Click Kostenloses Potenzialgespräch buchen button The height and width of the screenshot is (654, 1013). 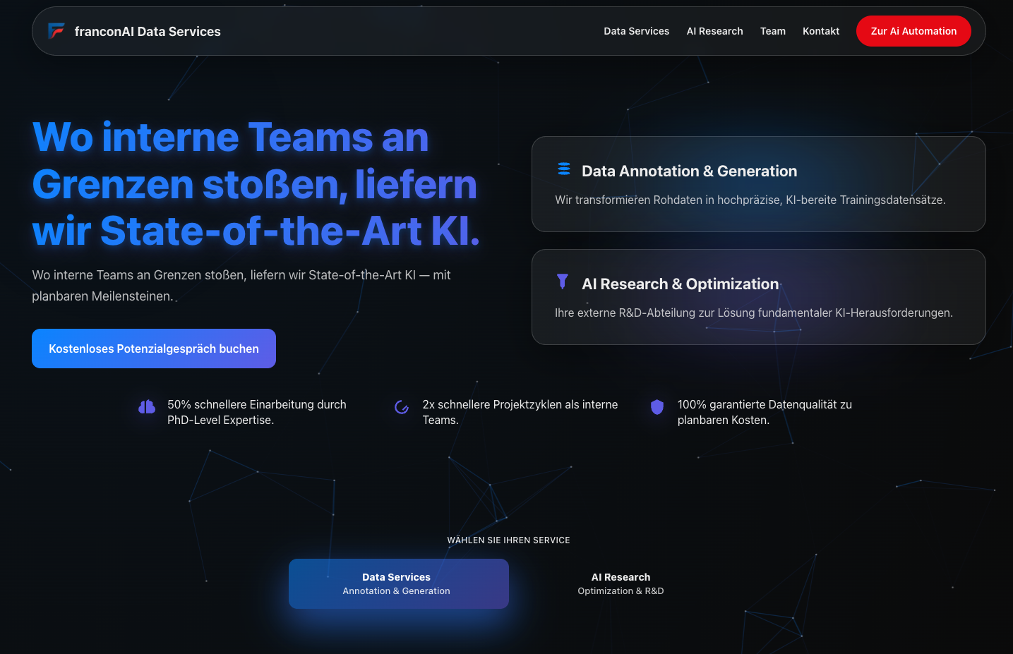click(x=154, y=349)
